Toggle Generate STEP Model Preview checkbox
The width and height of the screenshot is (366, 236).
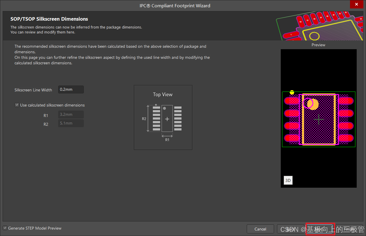[x=5, y=228]
